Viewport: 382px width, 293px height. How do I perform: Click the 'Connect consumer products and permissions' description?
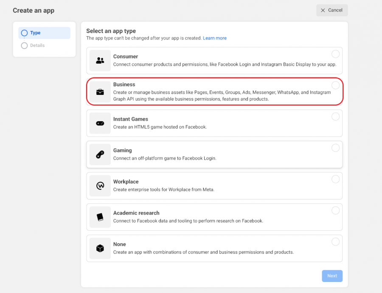pyautogui.click(x=225, y=64)
